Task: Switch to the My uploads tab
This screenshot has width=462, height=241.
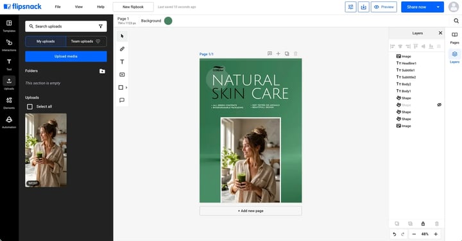Action: click(46, 42)
